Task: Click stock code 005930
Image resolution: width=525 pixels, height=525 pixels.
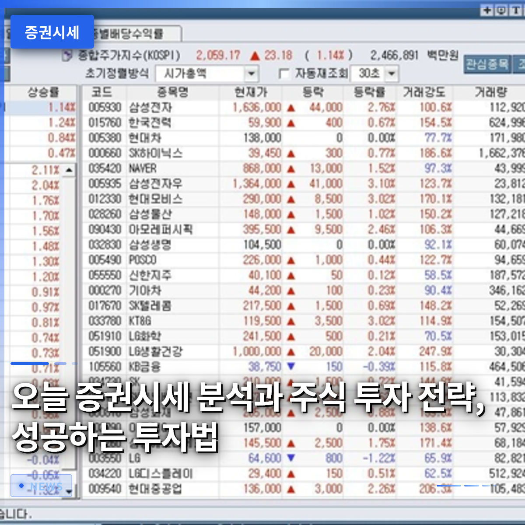Action: pyautogui.click(x=105, y=107)
